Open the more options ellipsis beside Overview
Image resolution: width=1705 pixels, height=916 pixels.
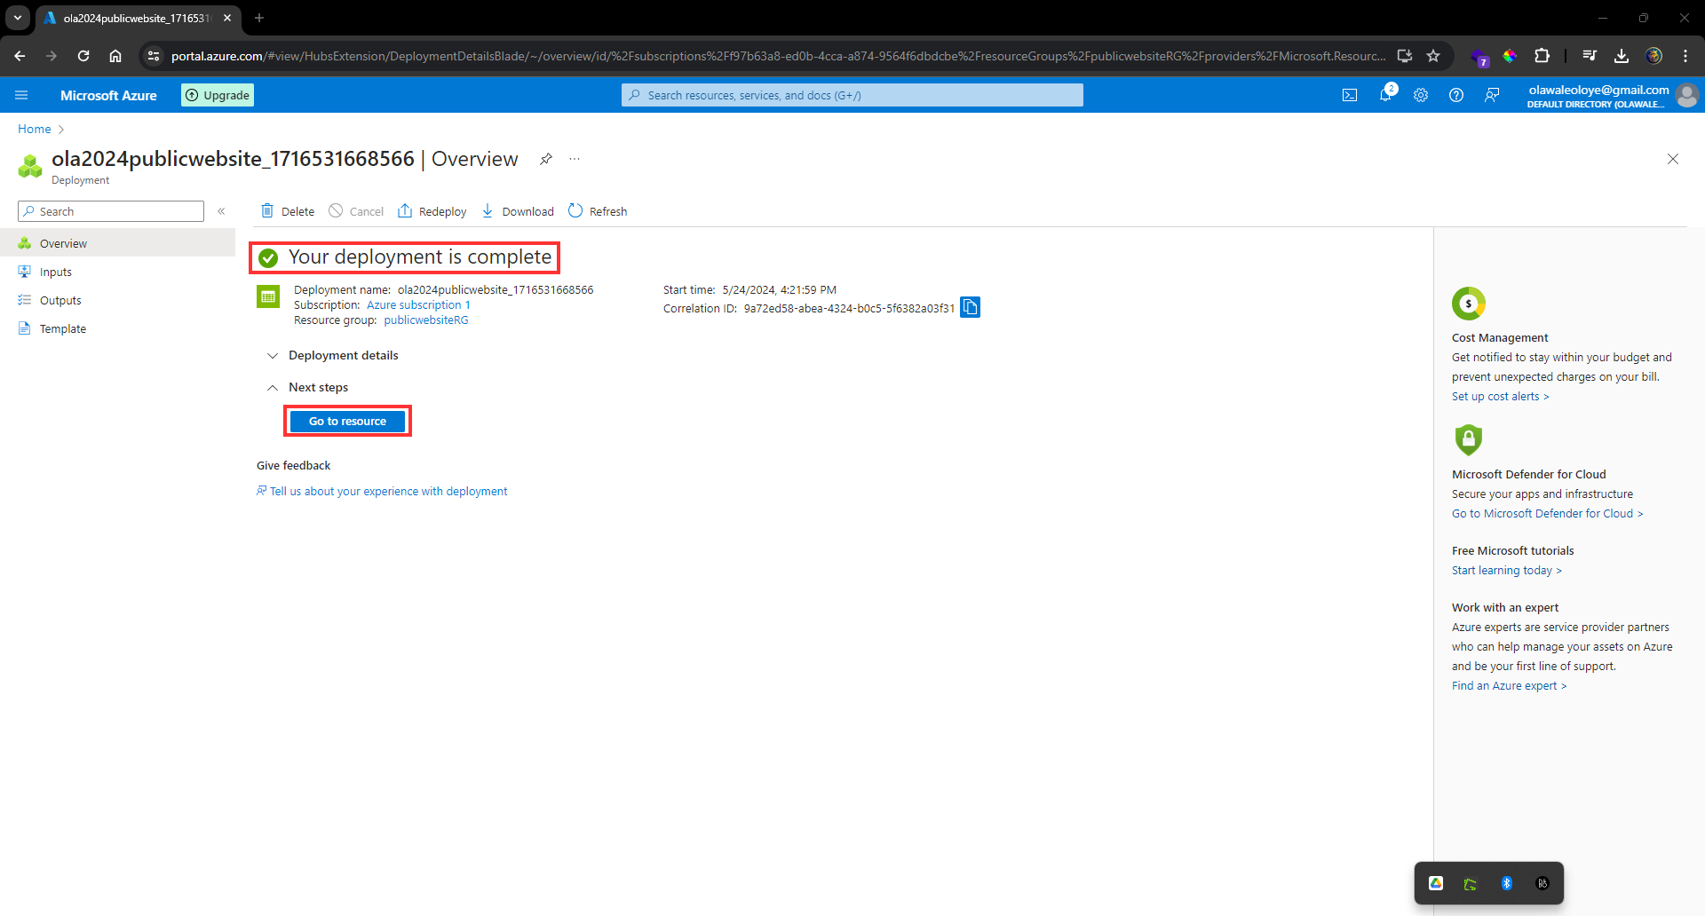click(x=575, y=159)
